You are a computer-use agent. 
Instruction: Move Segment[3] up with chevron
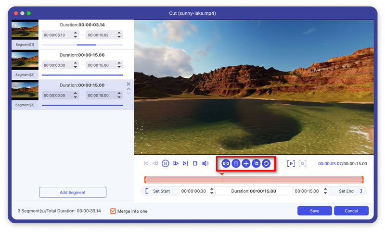click(128, 89)
